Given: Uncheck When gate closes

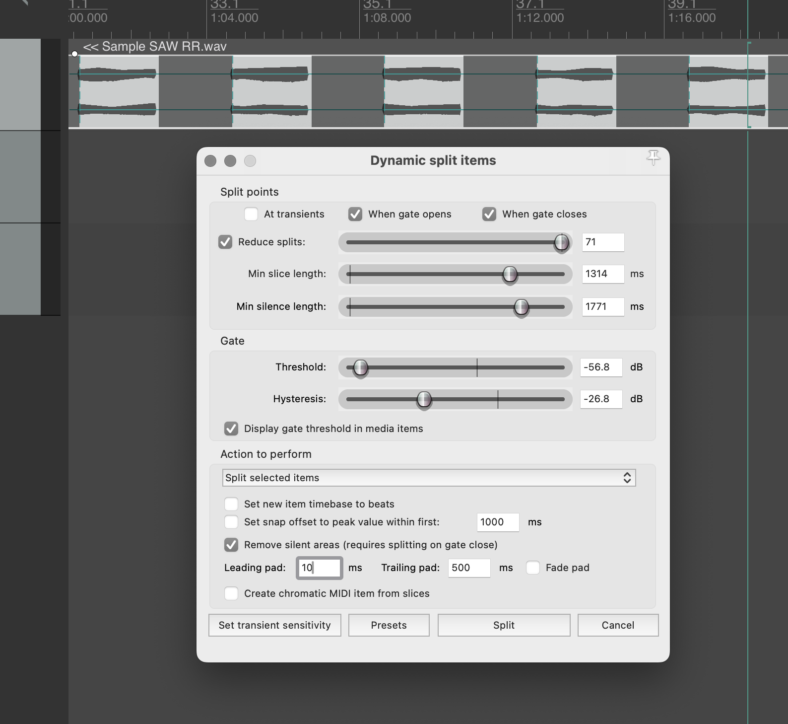Looking at the screenshot, I should 489,214.
